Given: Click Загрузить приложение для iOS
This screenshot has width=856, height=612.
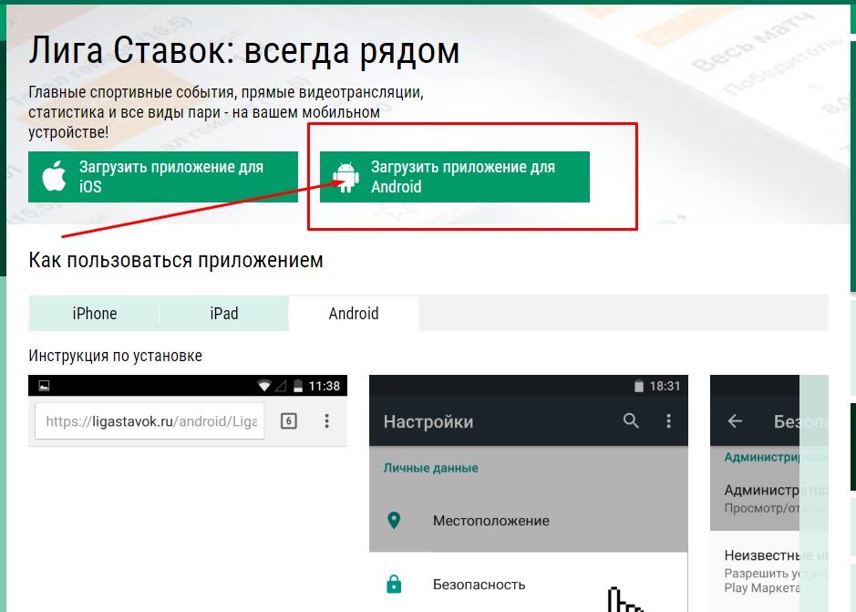Looking at the screenshot, I should pyautogui.click(x=162, y=175).
